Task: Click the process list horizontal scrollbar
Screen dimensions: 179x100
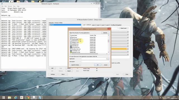Action: click(x=84, y=54)
